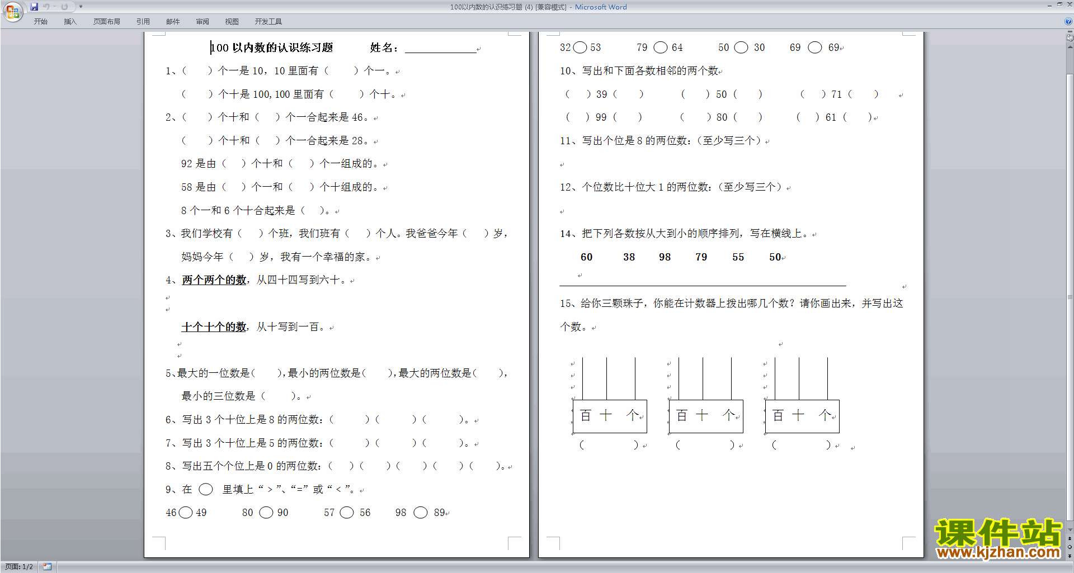
Task: Click the second 百十个 counter box
Action: pyautogui.click(x=706, y=416)
